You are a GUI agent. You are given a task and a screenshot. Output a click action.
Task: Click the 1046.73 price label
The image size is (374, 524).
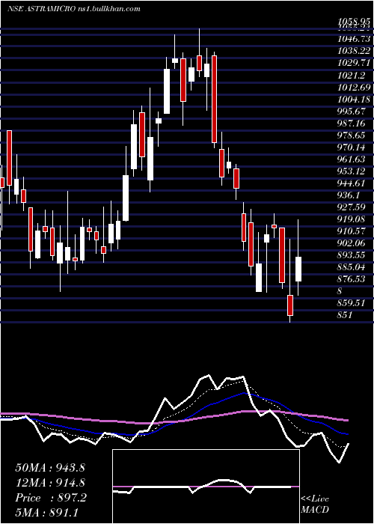(x=354, y=39)
